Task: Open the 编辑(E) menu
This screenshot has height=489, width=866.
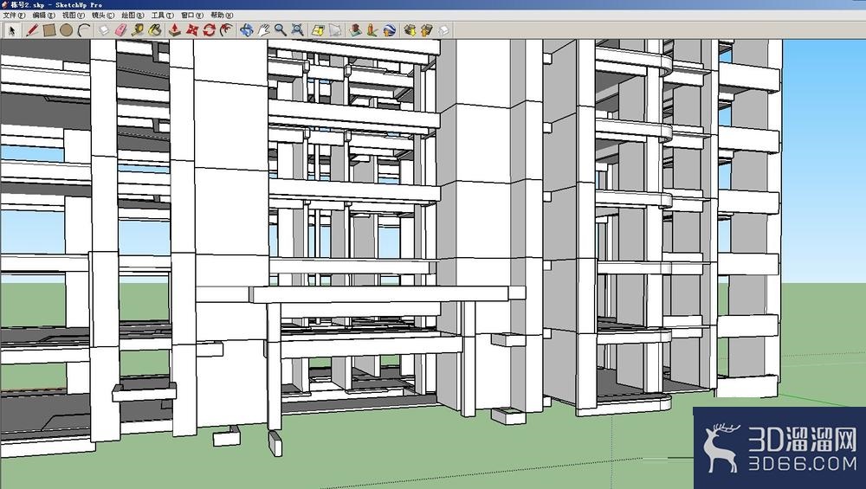Action: (43, 16)
